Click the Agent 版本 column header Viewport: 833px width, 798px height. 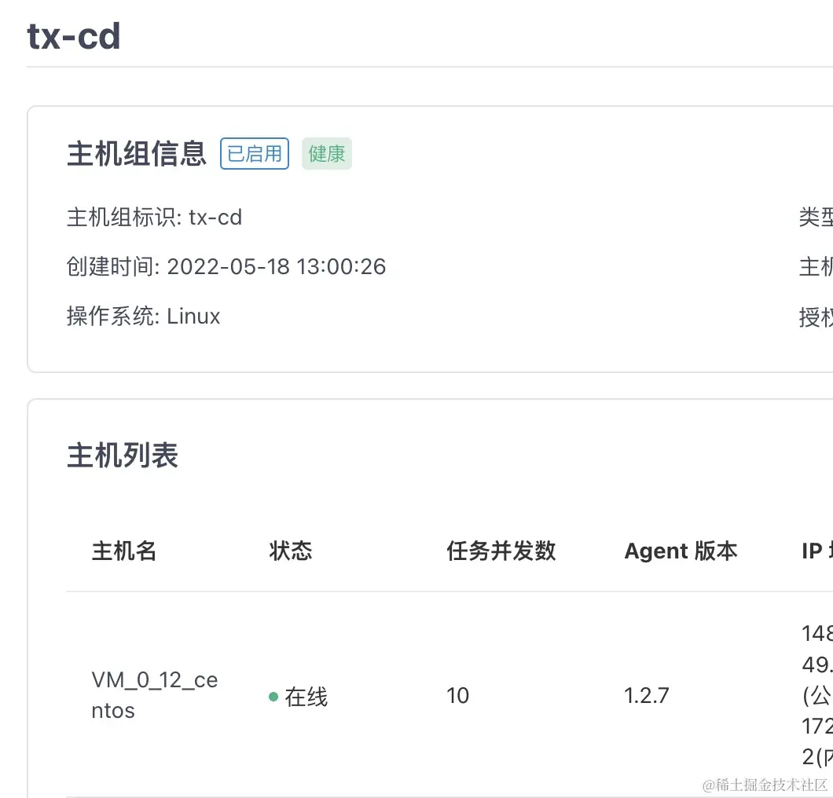(x=681, y=551)
